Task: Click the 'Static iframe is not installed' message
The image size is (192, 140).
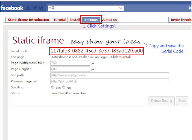Action: pos(80,57)
